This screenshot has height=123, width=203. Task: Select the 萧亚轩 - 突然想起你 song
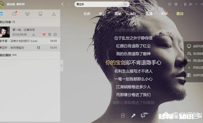pos(30,48)
